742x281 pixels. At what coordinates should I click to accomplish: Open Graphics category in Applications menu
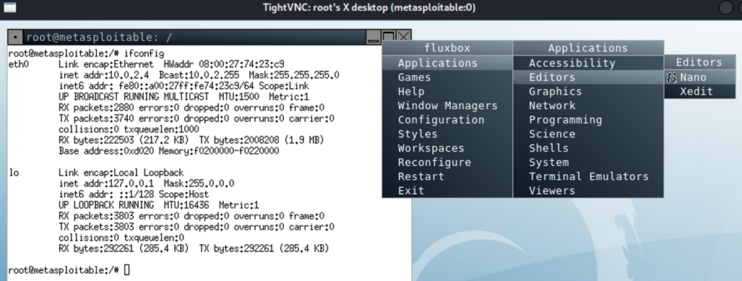[588, 91]
